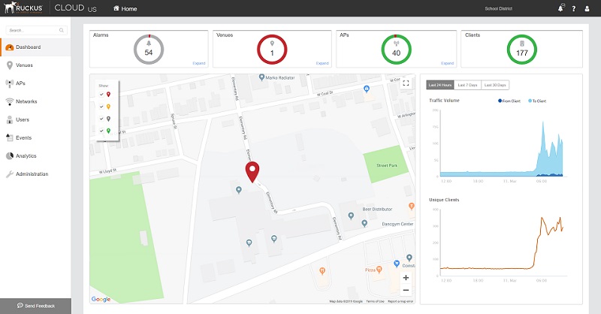This screenshot has height=314, width=601.
Task: Zoom in on the map
Action: click(406, 277)
